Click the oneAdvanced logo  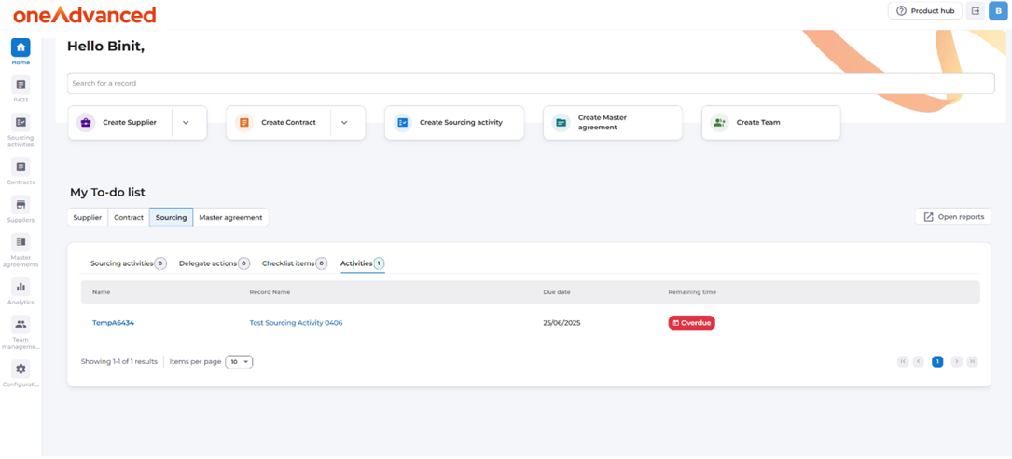85,14
